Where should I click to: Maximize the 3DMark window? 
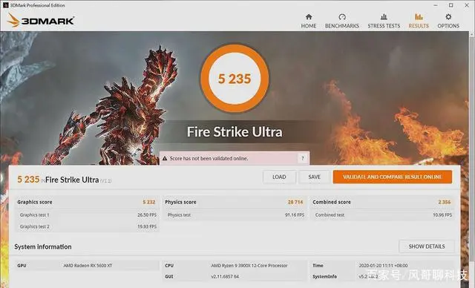[451, 5]
